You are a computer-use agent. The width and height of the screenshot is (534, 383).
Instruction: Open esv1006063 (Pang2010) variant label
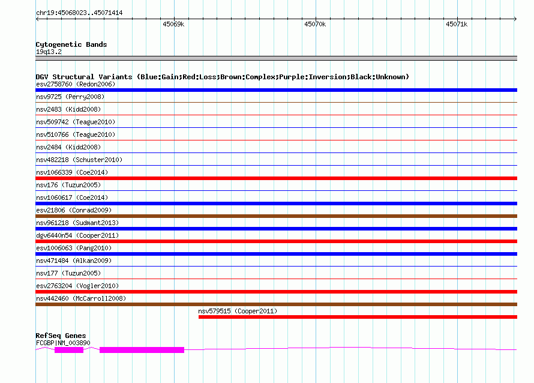(x=74, y=248)
